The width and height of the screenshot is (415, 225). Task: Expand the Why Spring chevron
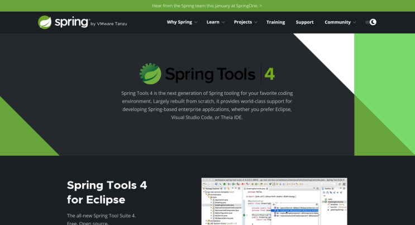[x=196, y=22]
